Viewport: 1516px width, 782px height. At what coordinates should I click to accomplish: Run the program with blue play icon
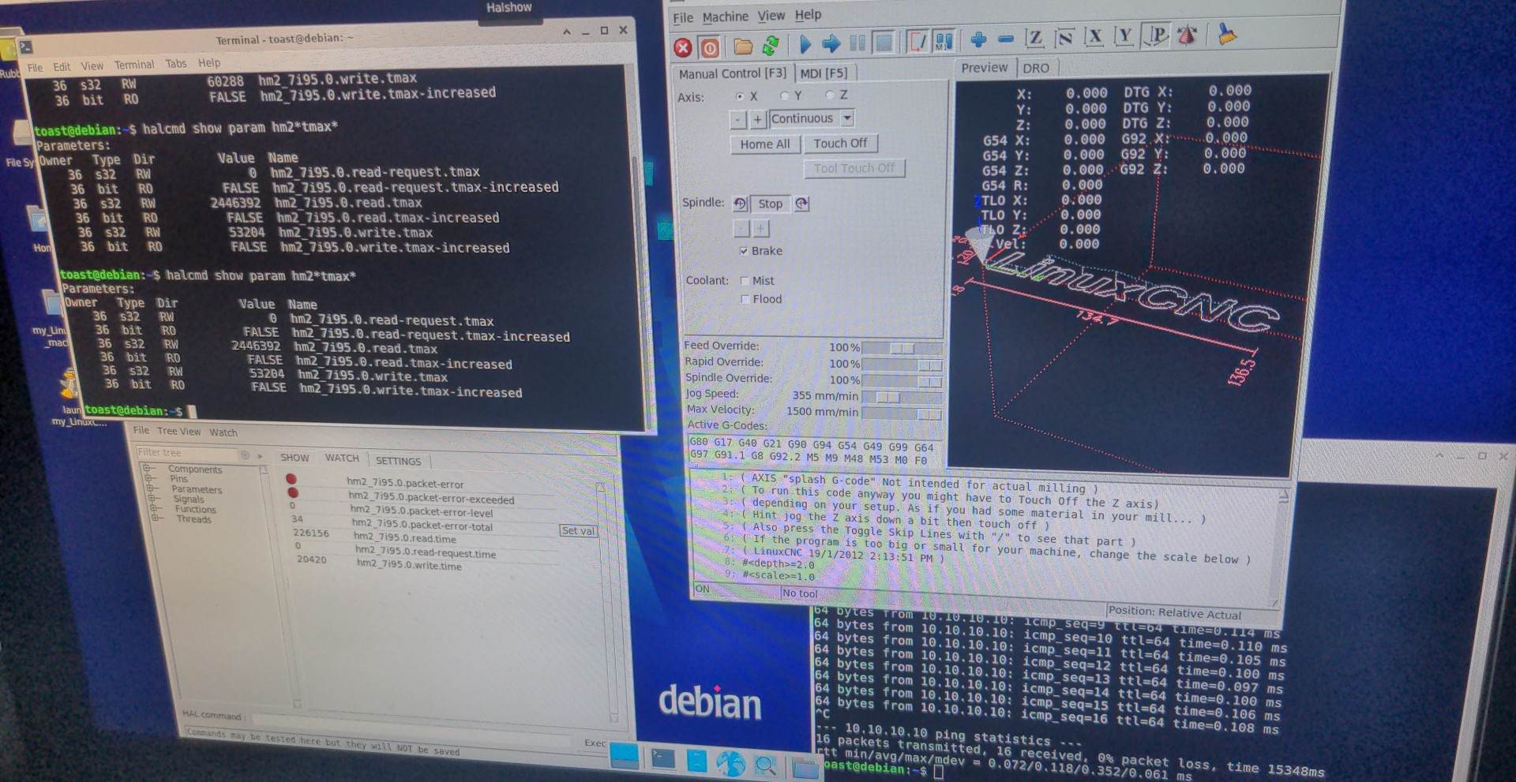tap(805, 43)
